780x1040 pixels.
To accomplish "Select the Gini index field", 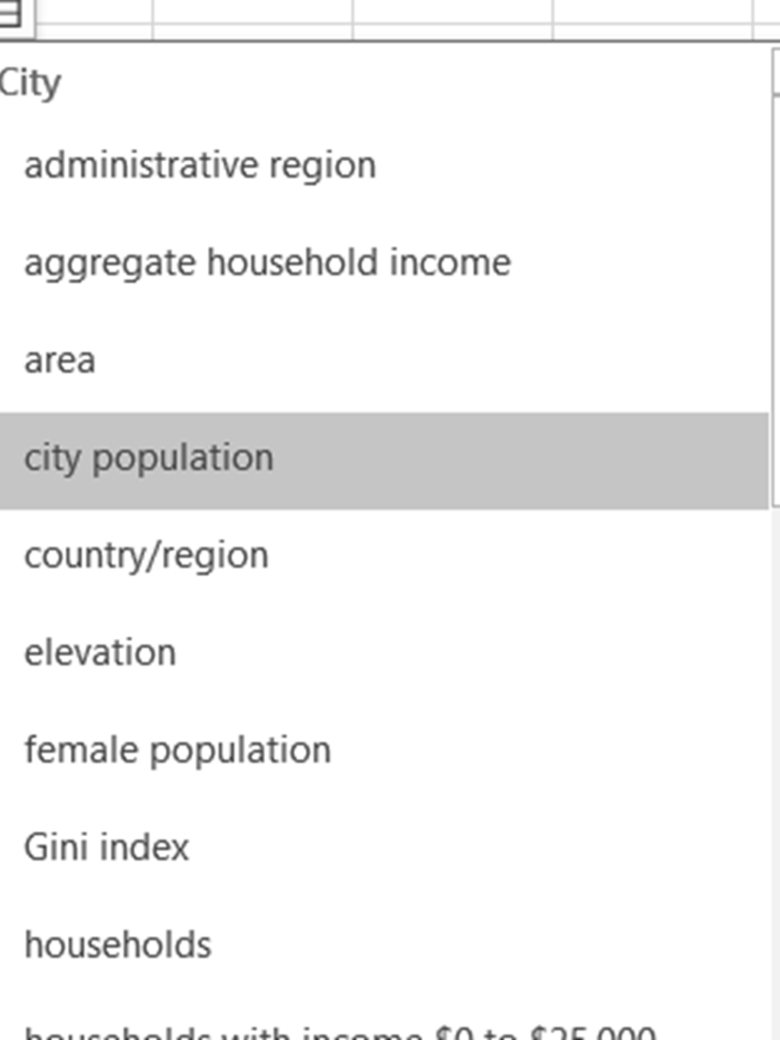I will click(x=106, y=848).
